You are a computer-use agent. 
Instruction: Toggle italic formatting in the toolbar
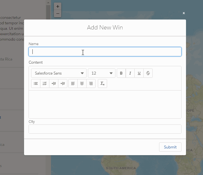click(130, 73)
